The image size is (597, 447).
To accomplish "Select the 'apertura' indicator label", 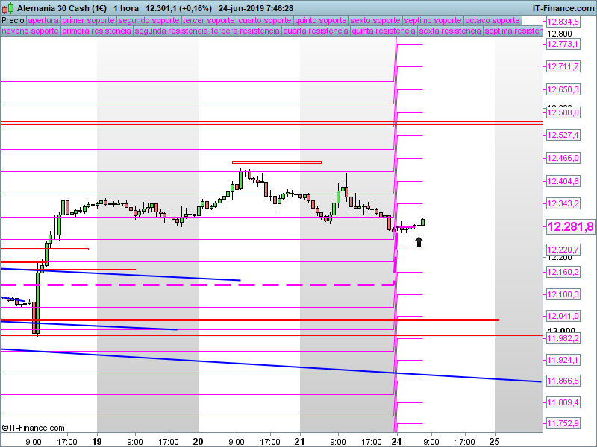I will click(43, 20).
